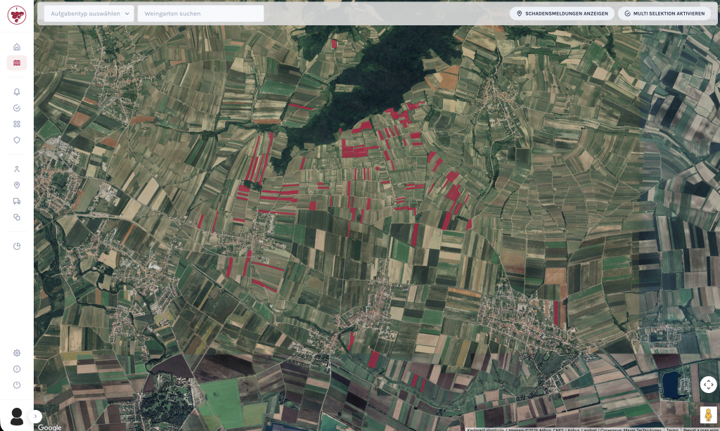This screenshot has width=720, height=431.
Task: Click the info circle icon in sidebar
Action: [17, 369]
